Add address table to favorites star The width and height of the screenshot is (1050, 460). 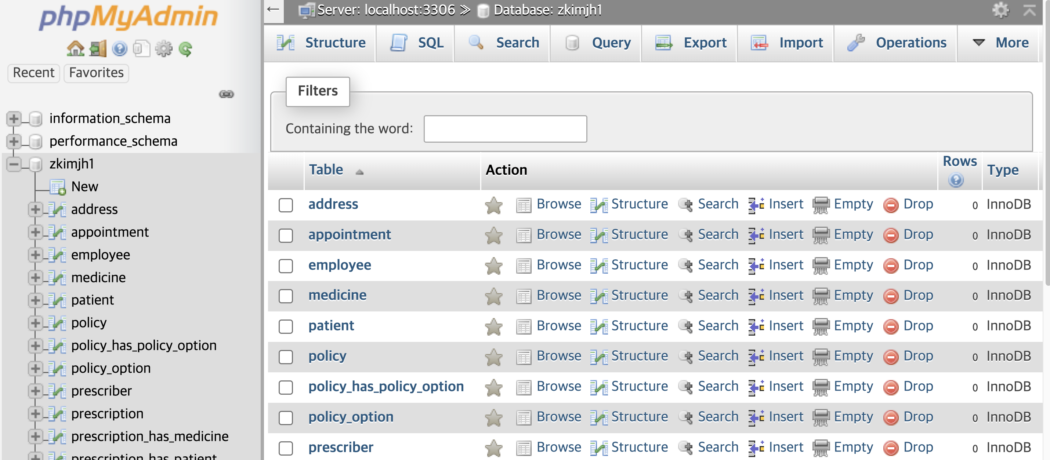click(x=493, y=205)
